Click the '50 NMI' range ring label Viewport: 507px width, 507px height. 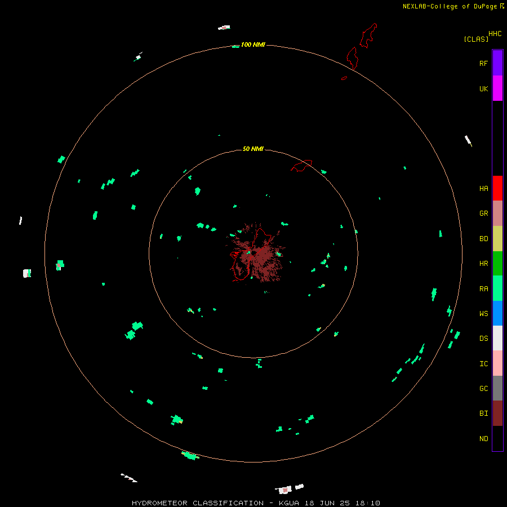pyautogui.click(x=253, y=149)
